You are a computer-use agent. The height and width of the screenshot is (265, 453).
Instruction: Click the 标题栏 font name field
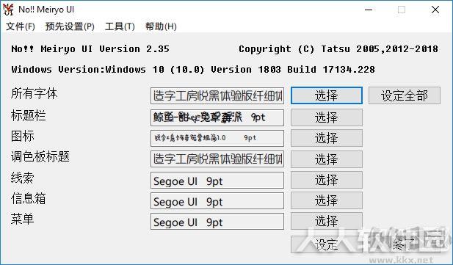(x=217, y=117)
